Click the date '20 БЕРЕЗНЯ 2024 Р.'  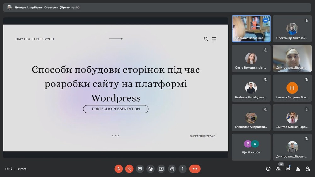tap(203, 136)
